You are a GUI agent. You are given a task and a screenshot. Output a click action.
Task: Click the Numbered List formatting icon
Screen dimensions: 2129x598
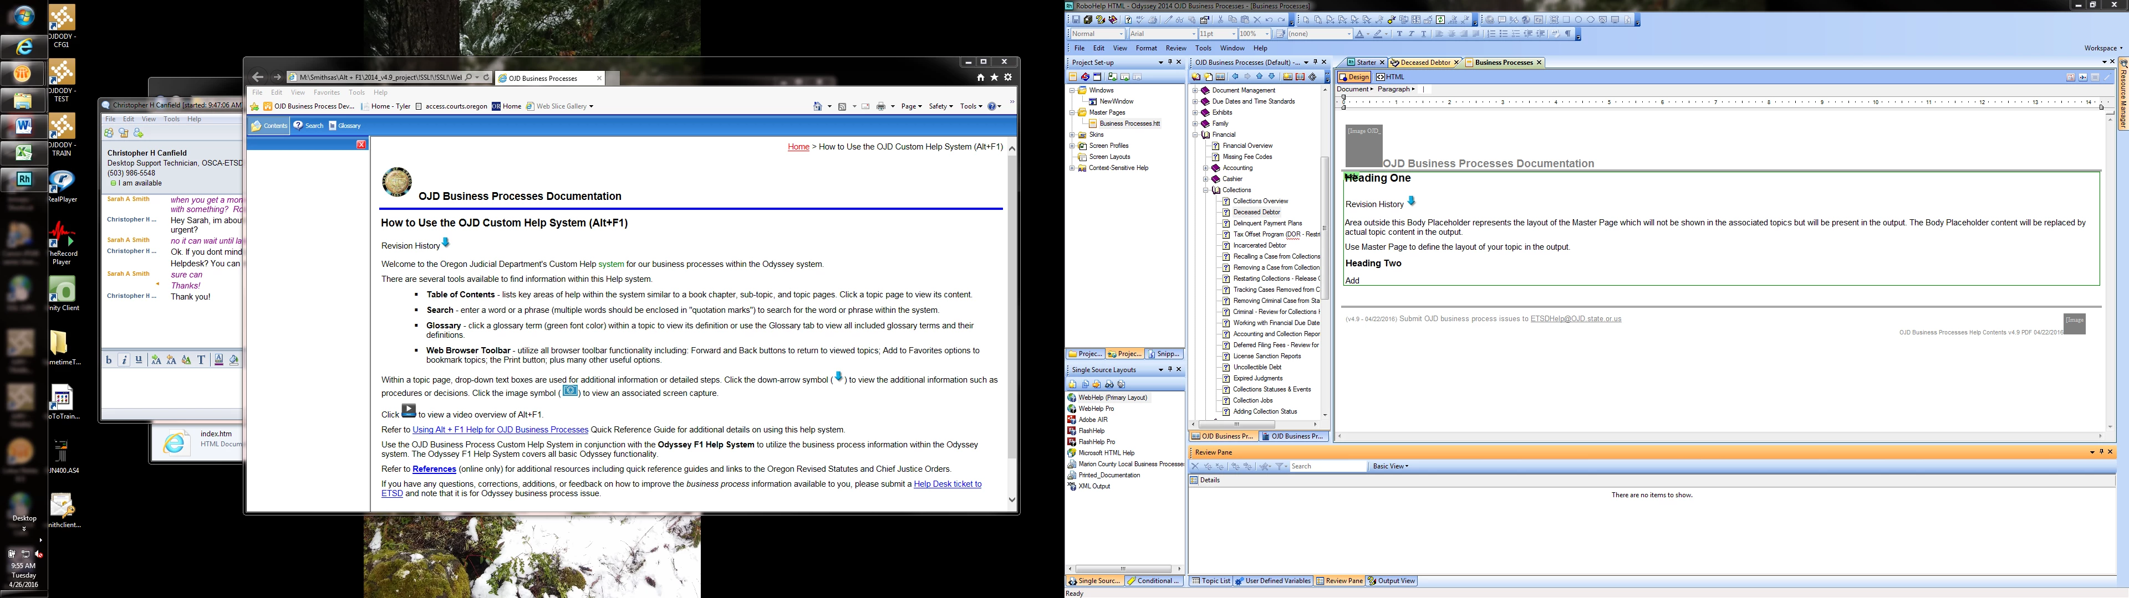coord(1492,34)
